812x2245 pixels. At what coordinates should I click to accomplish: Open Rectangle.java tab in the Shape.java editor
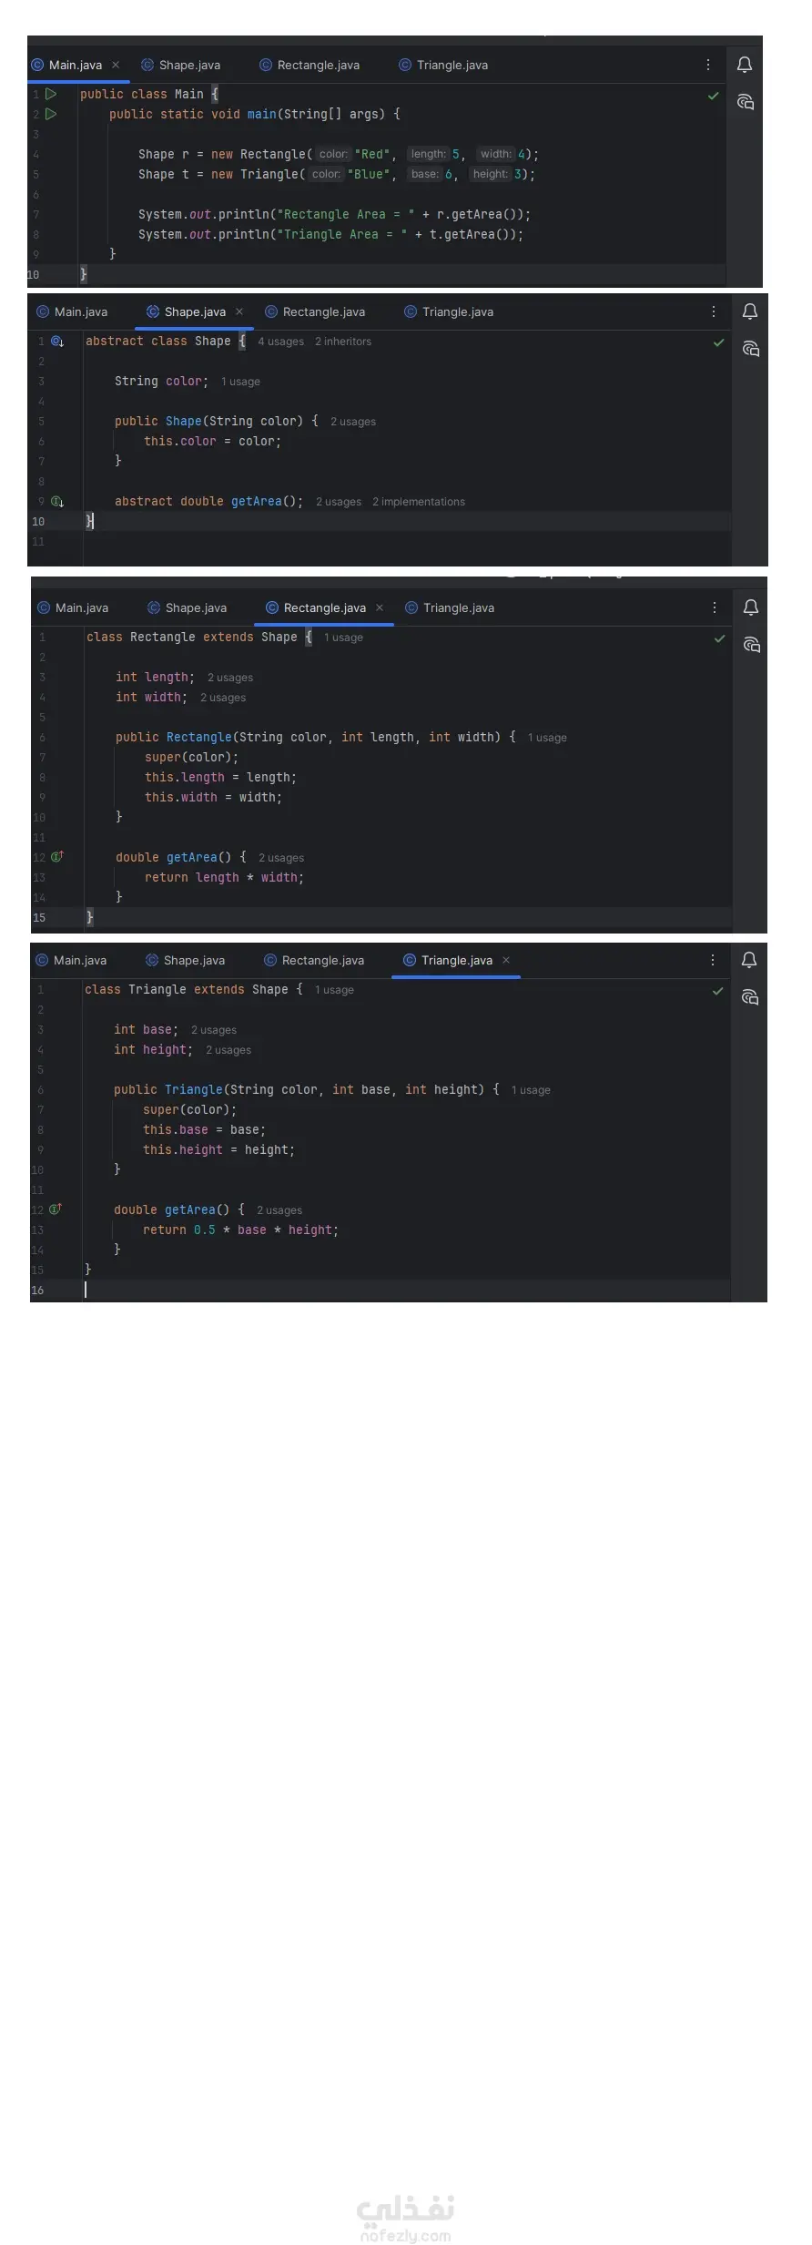click(x=315, y=311)
